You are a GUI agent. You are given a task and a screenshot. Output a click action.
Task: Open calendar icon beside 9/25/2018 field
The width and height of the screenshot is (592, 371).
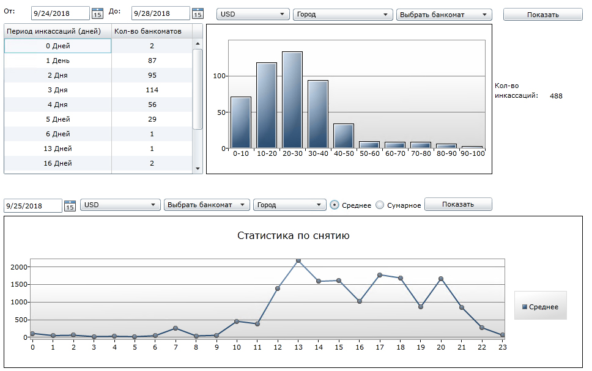pos(70,206)
